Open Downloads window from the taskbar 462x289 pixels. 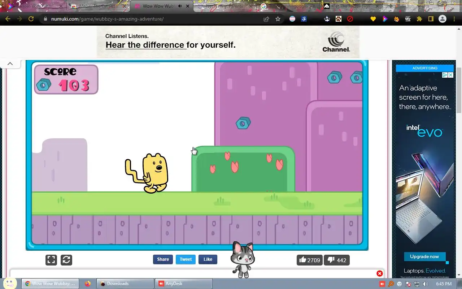[x=125, y=284]
